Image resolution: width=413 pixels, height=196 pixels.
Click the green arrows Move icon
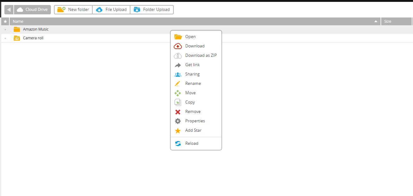point(177,93)
